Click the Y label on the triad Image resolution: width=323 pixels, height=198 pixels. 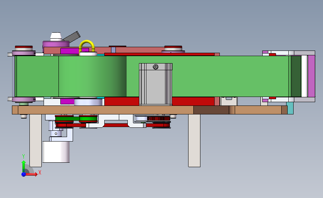(x=23, y=156)
